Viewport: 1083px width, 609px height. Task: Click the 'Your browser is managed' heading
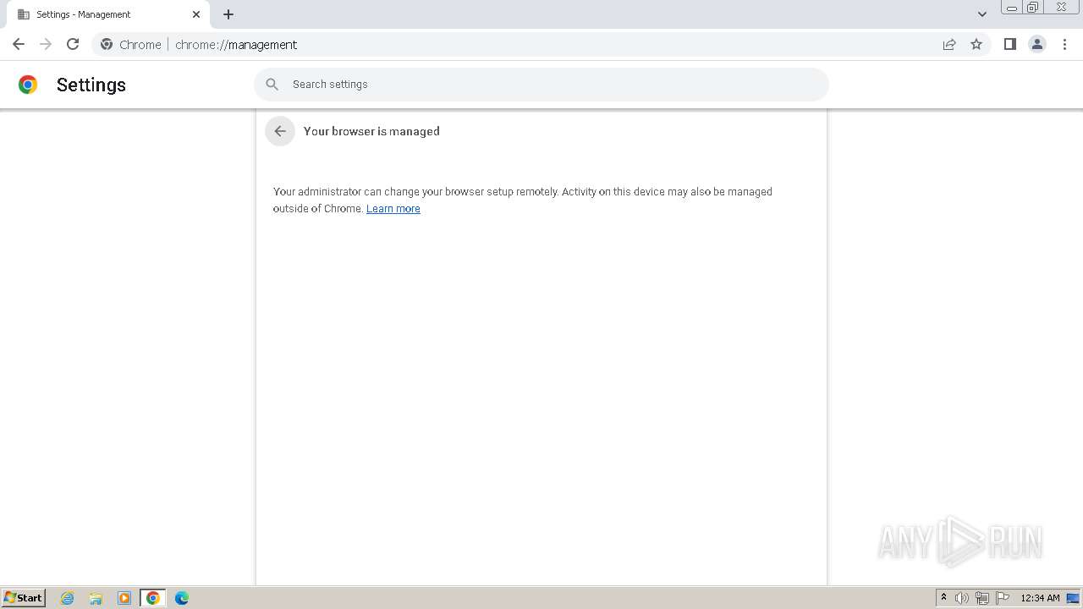[x=371, y=131]
